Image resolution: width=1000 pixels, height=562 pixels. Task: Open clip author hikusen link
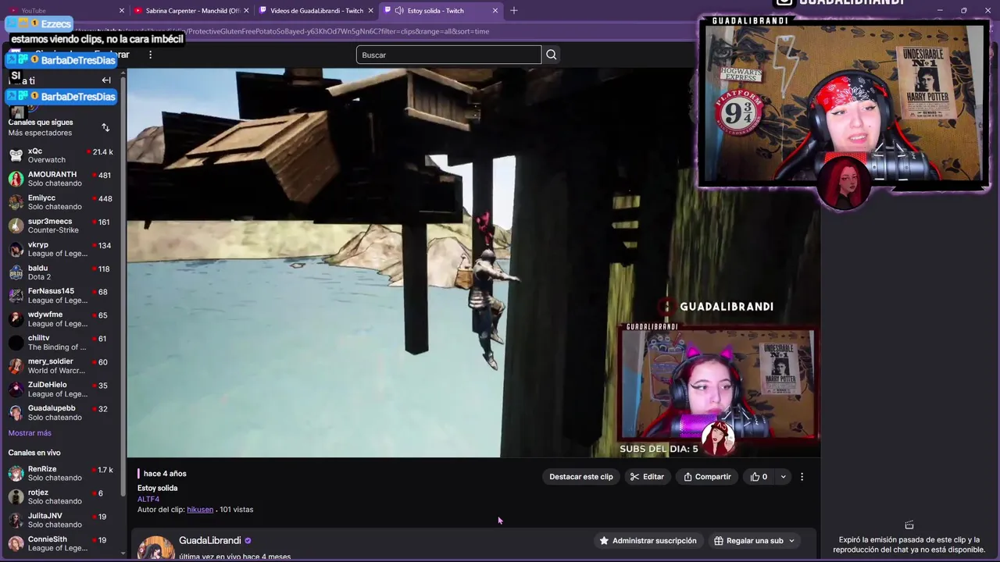[200, 510]
